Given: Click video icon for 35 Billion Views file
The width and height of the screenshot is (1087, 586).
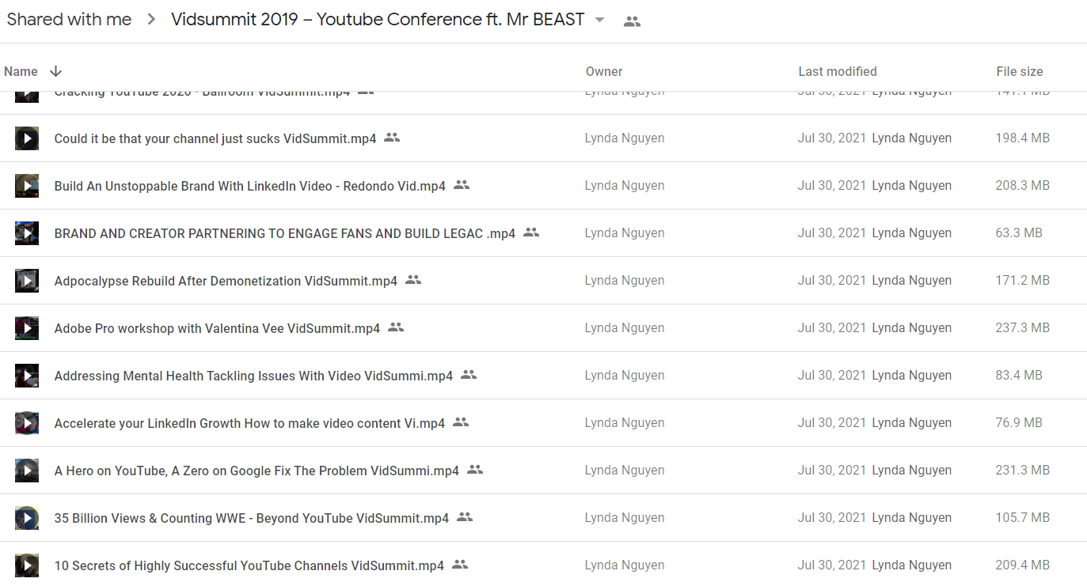Looking at the screenshot, I should point(27,518).
